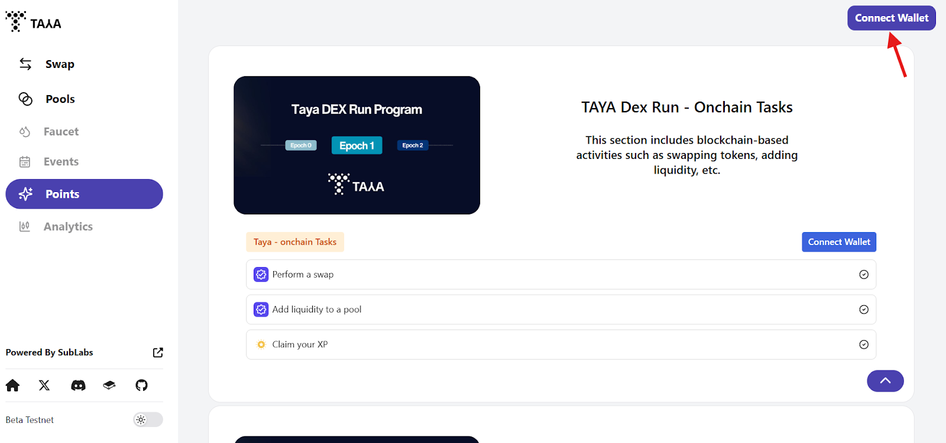Open the Powered By SubLabs link
Screen dimensions: 946x443
pyautogui.click(x=50, y=353)
